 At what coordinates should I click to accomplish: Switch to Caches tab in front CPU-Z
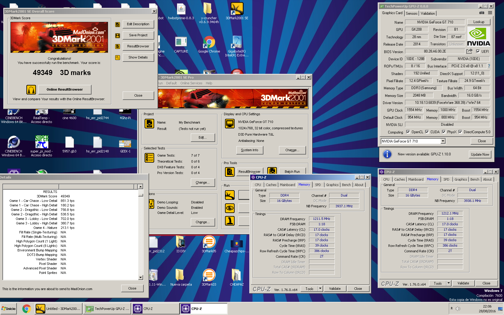point(271,185)
